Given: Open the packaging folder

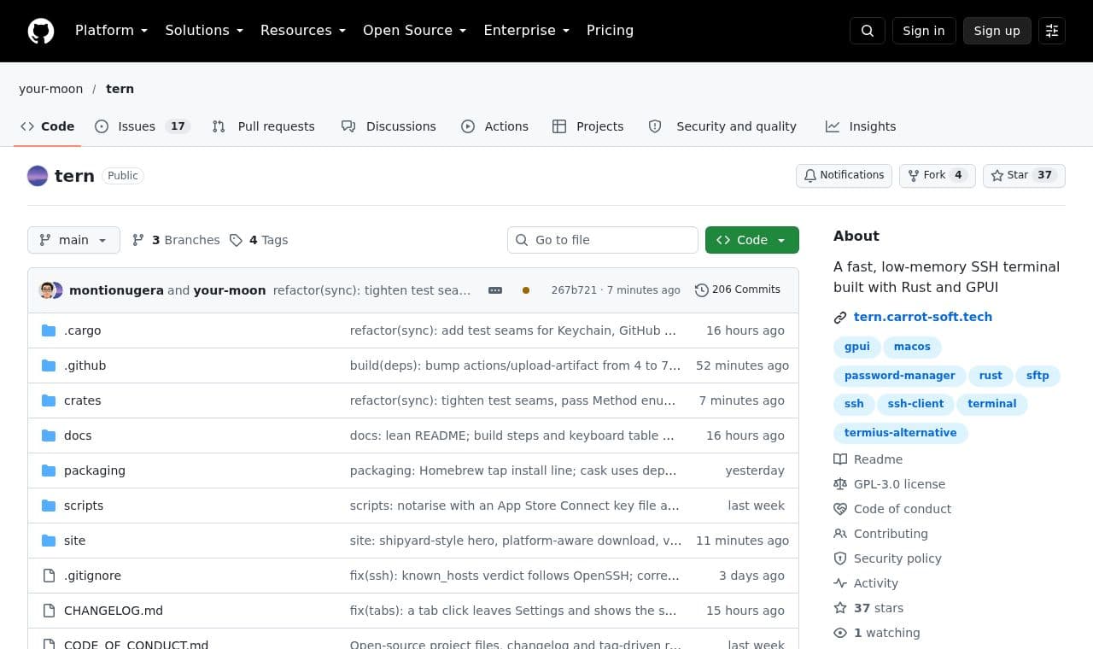Looking at the screenshot, I should coord(94,471).
